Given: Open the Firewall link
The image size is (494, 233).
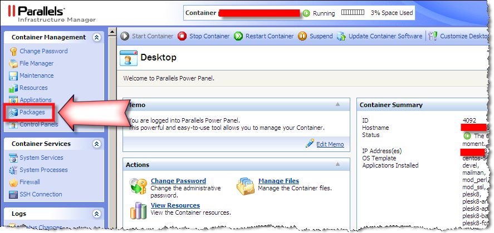Looking at the screenshot, I should click(30, 182).
